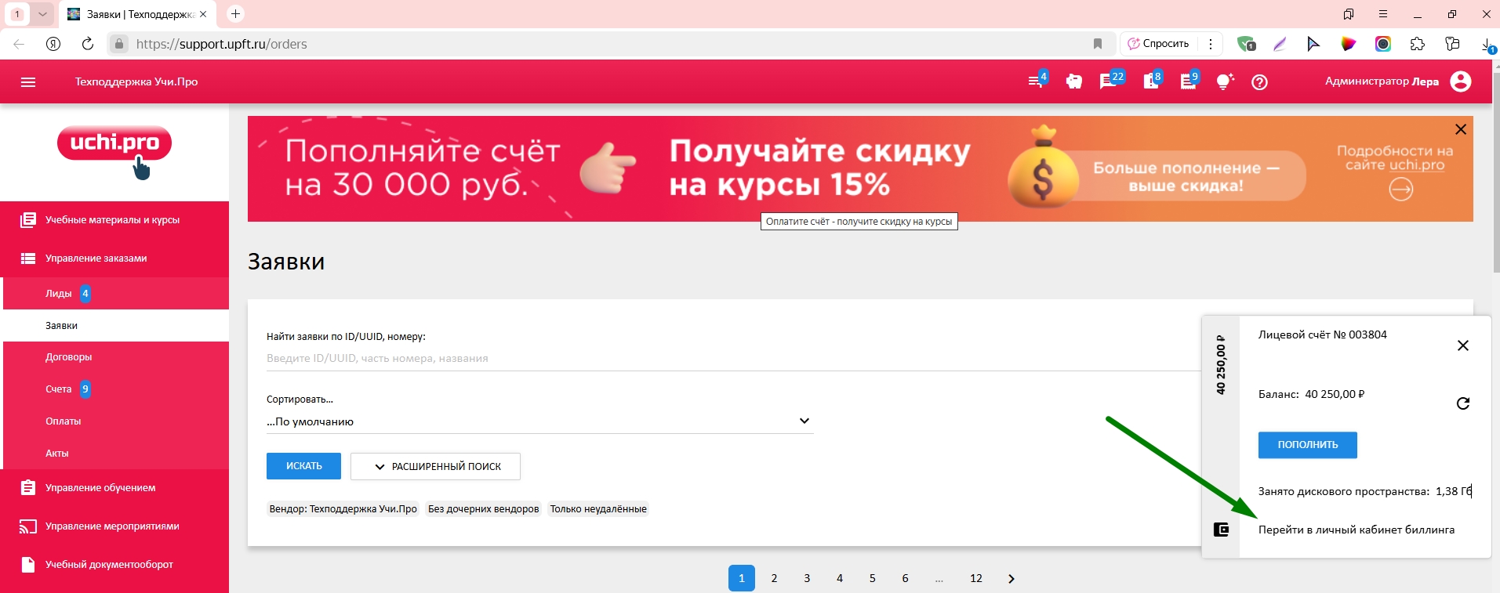Click the arrow circle in the banner
The width and height of the screenshot is (1500, 593).
(1400, 189)
